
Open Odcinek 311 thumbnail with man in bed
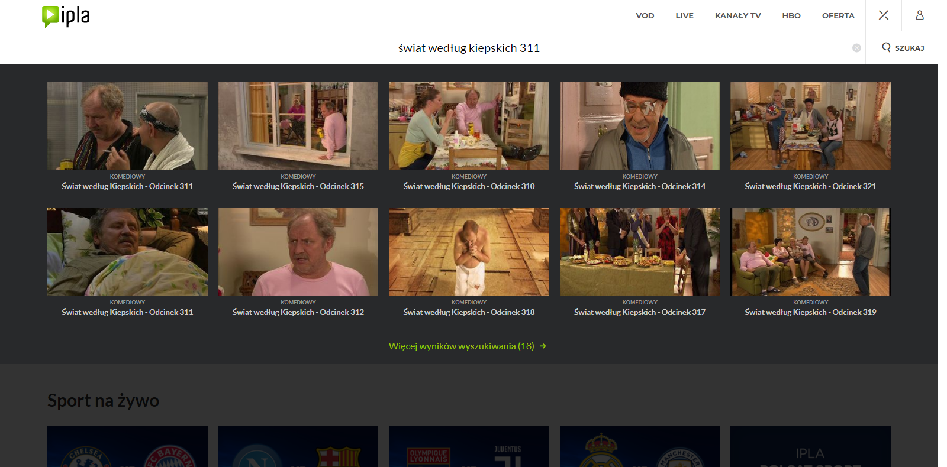[x=127, y=252]
